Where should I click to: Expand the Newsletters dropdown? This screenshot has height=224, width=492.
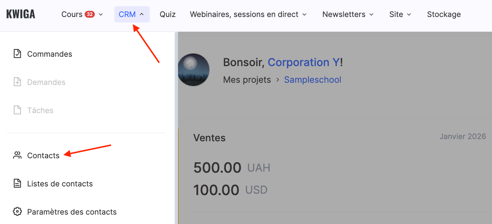pos(348,14)
